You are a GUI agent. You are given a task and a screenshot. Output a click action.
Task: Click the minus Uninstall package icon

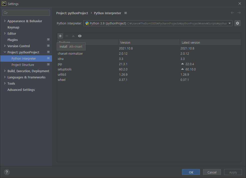click(67, 36)
